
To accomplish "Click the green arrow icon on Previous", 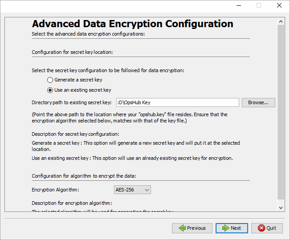I will [x=182, y=228].
